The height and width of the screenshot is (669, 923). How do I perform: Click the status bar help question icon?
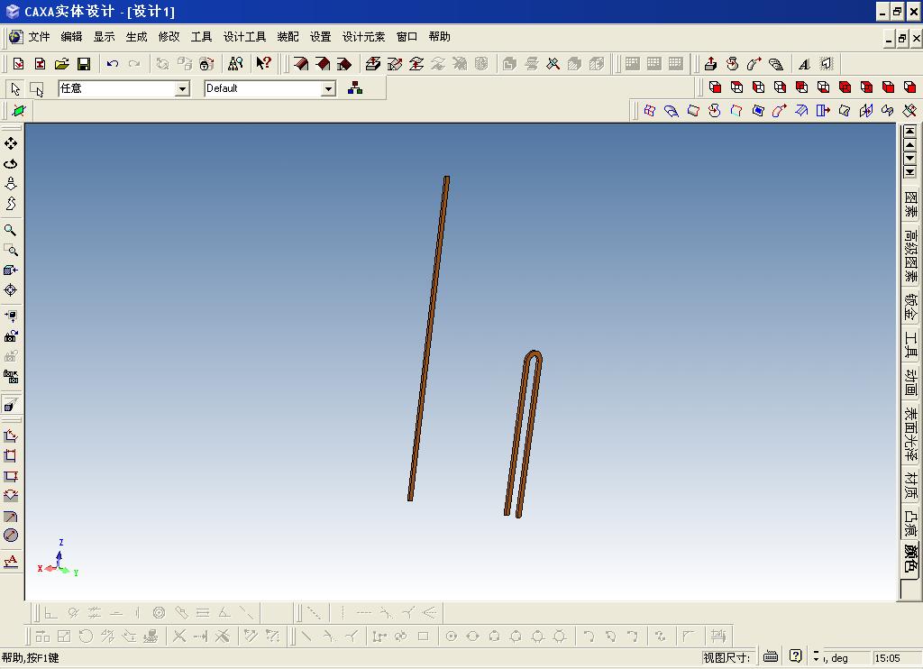tap(795, 656)
